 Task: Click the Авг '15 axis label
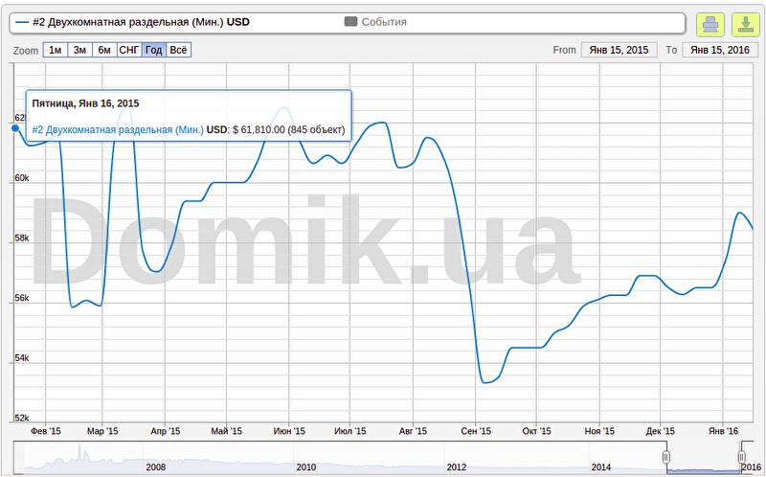413,431
